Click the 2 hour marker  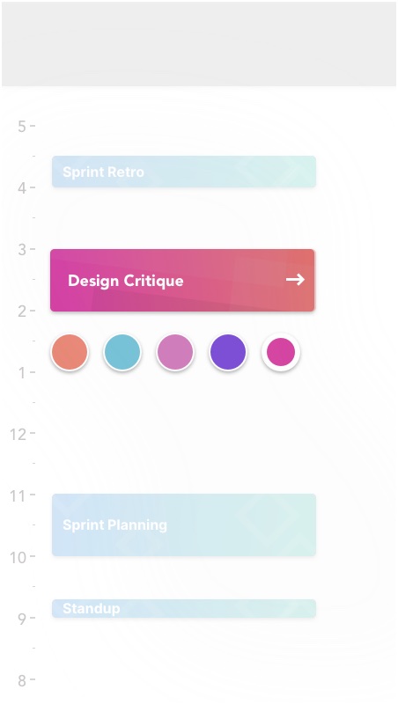[22, 312]
